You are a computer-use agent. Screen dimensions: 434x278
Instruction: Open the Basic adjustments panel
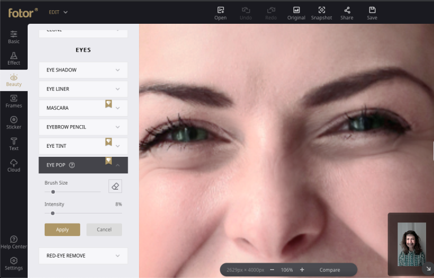(x=14, y=37)
